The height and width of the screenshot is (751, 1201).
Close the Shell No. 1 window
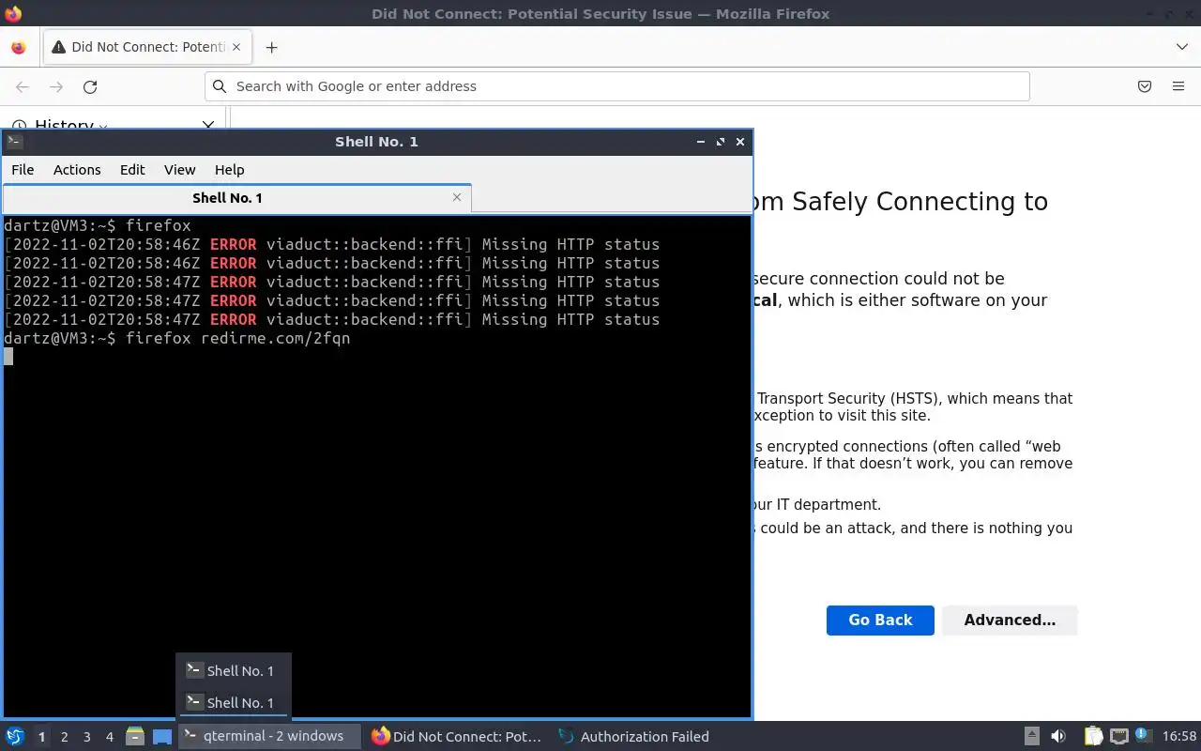740,142
